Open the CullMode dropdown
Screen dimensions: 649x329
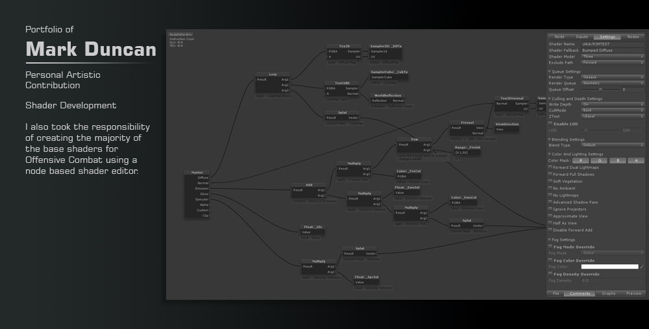(x=612, y=110)
